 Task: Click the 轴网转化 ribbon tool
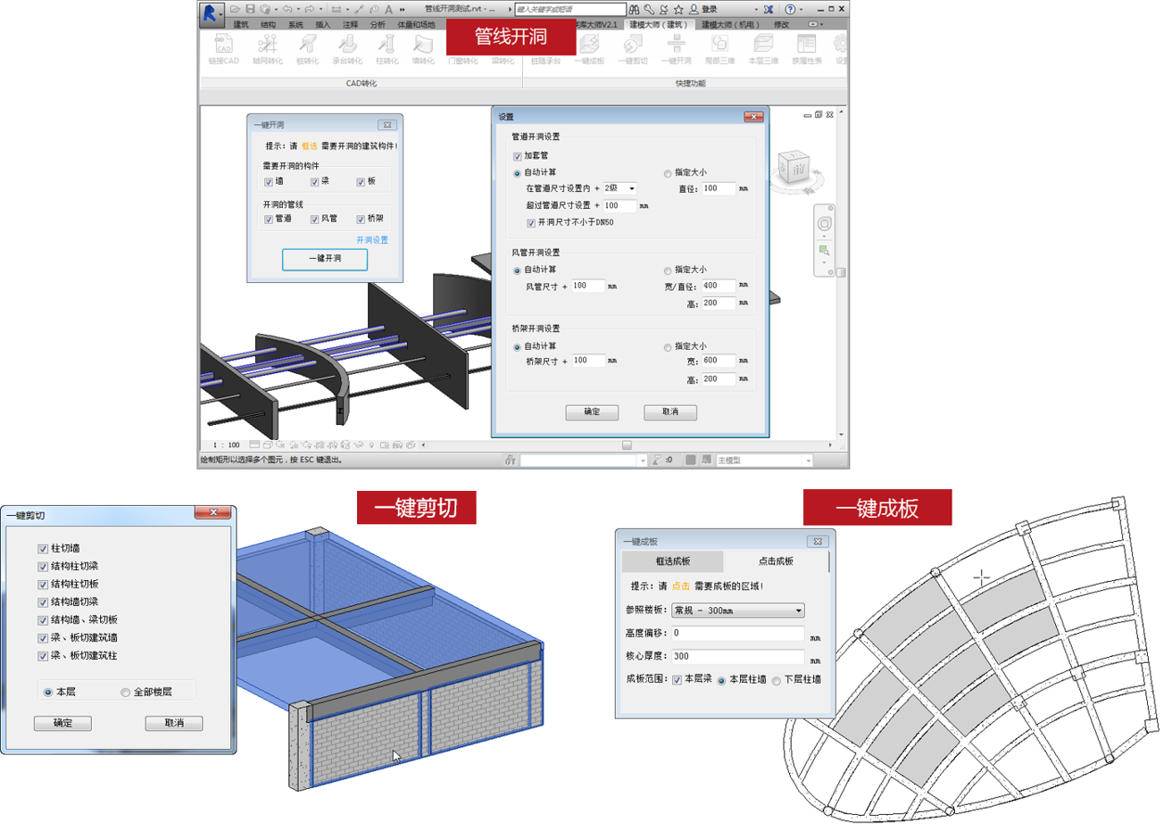click(x=268, y=49)
